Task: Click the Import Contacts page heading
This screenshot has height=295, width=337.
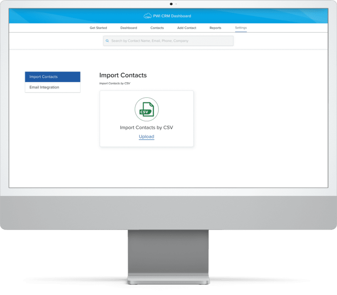Action: point(123,75)
